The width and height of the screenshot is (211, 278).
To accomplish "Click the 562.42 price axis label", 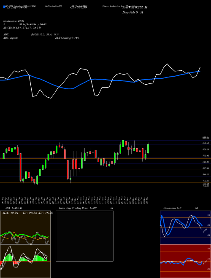I will [x=206, y=155].
